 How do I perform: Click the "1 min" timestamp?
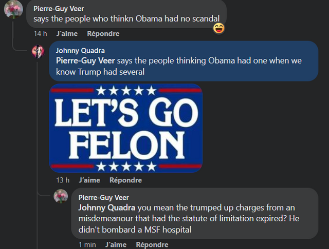(87, 245)
